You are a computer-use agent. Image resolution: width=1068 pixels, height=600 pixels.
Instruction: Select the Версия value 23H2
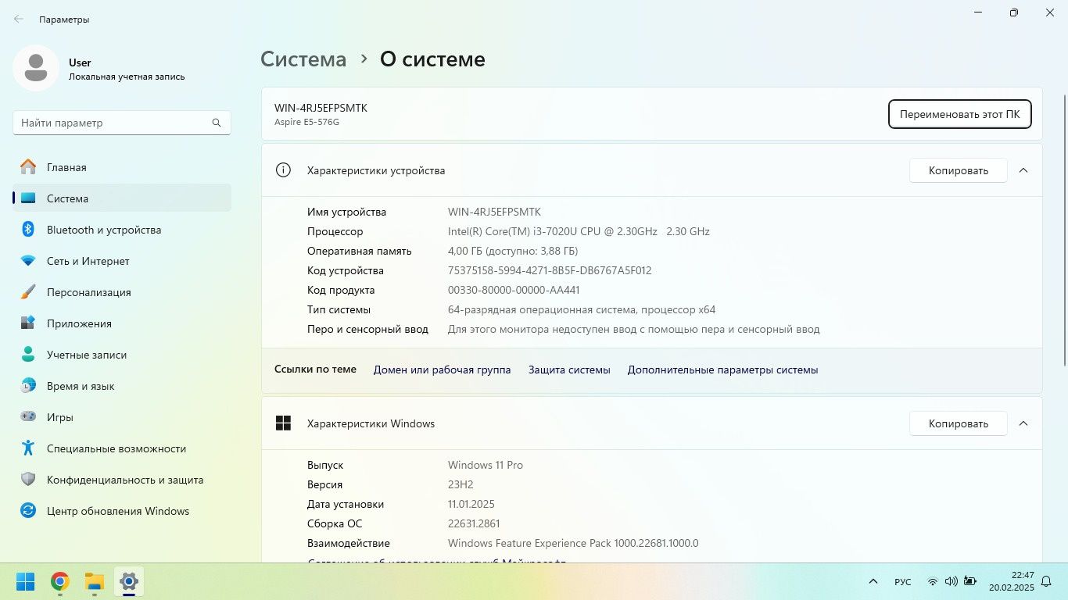(x=461, y=484)
